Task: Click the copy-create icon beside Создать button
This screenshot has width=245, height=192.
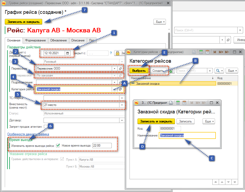Action: (x=171, y=71)
